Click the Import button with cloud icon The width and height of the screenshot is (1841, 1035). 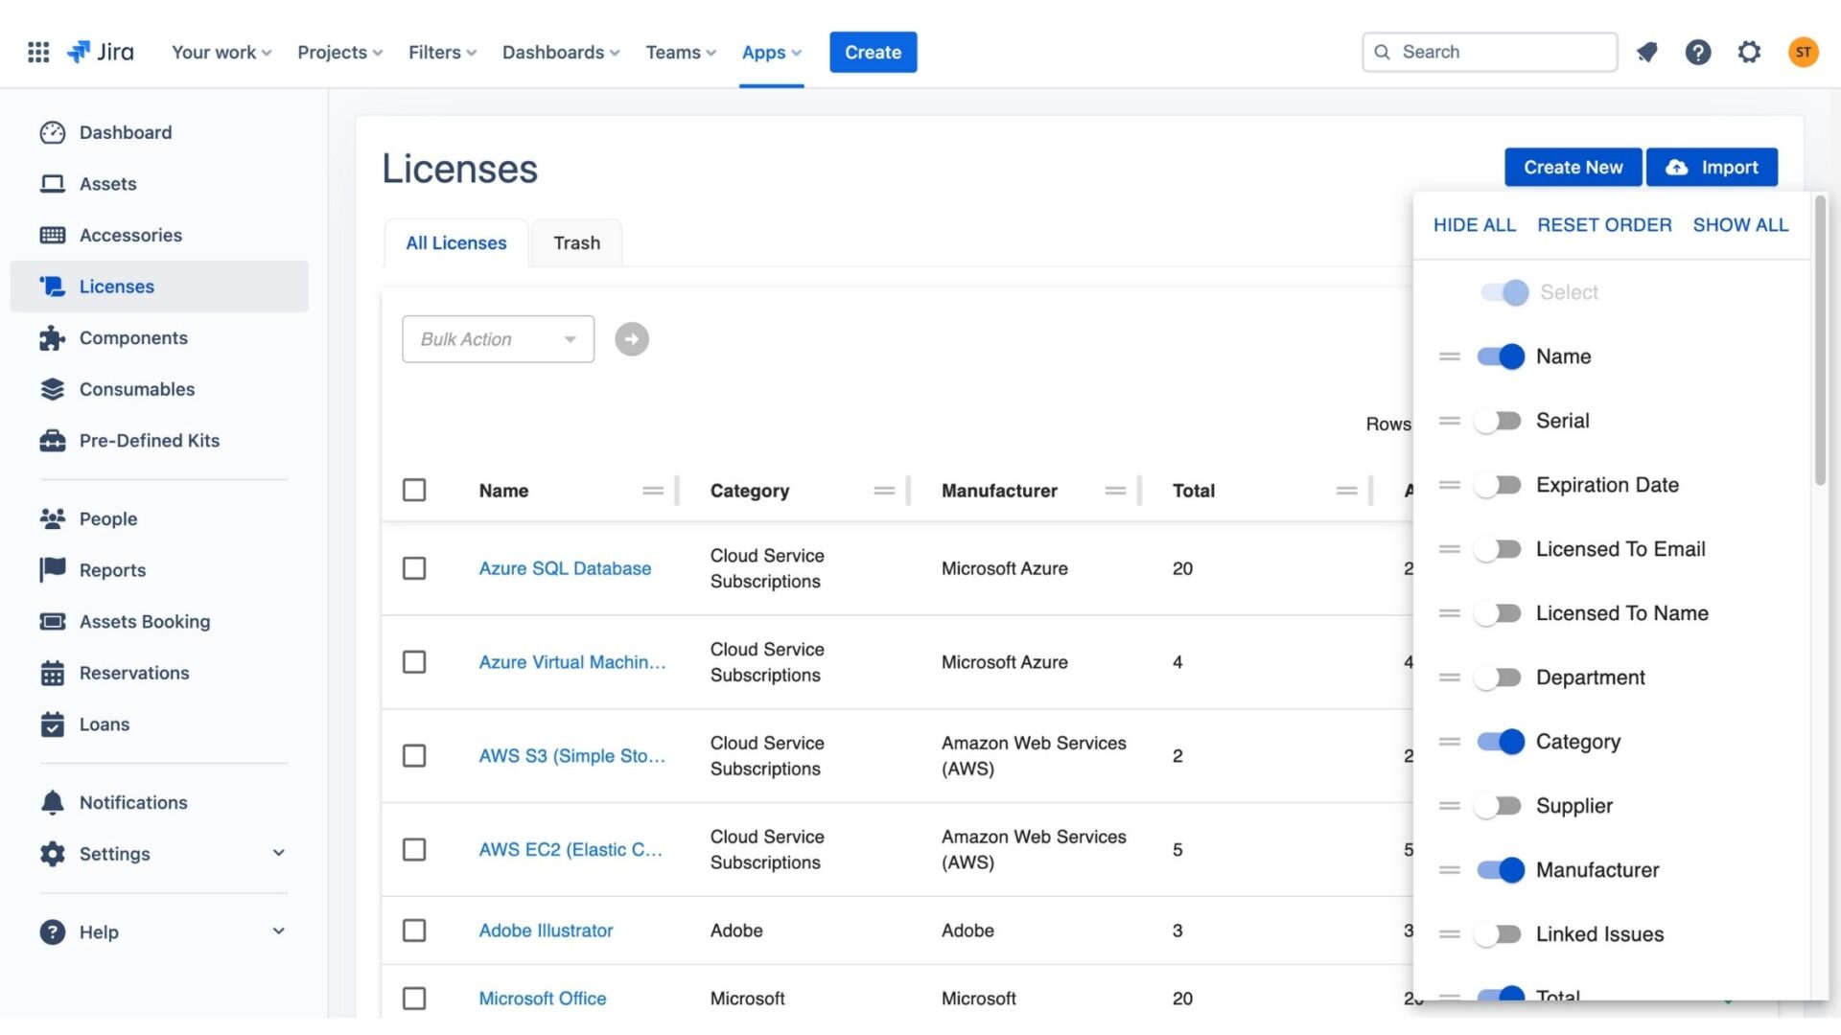click(1711, 166)
